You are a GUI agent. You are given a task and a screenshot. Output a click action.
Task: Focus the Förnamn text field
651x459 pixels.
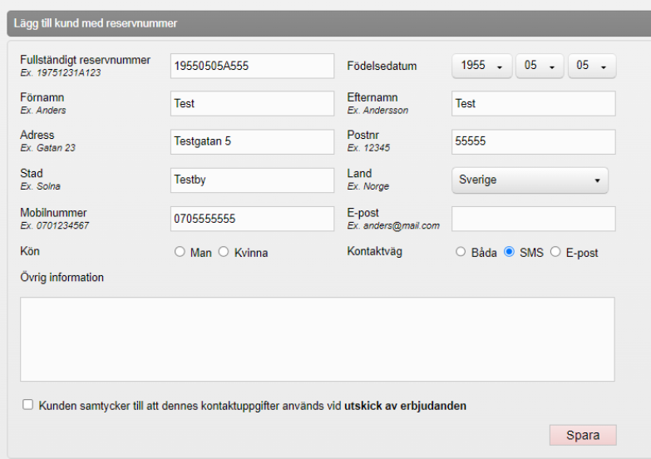pos(252,104)
